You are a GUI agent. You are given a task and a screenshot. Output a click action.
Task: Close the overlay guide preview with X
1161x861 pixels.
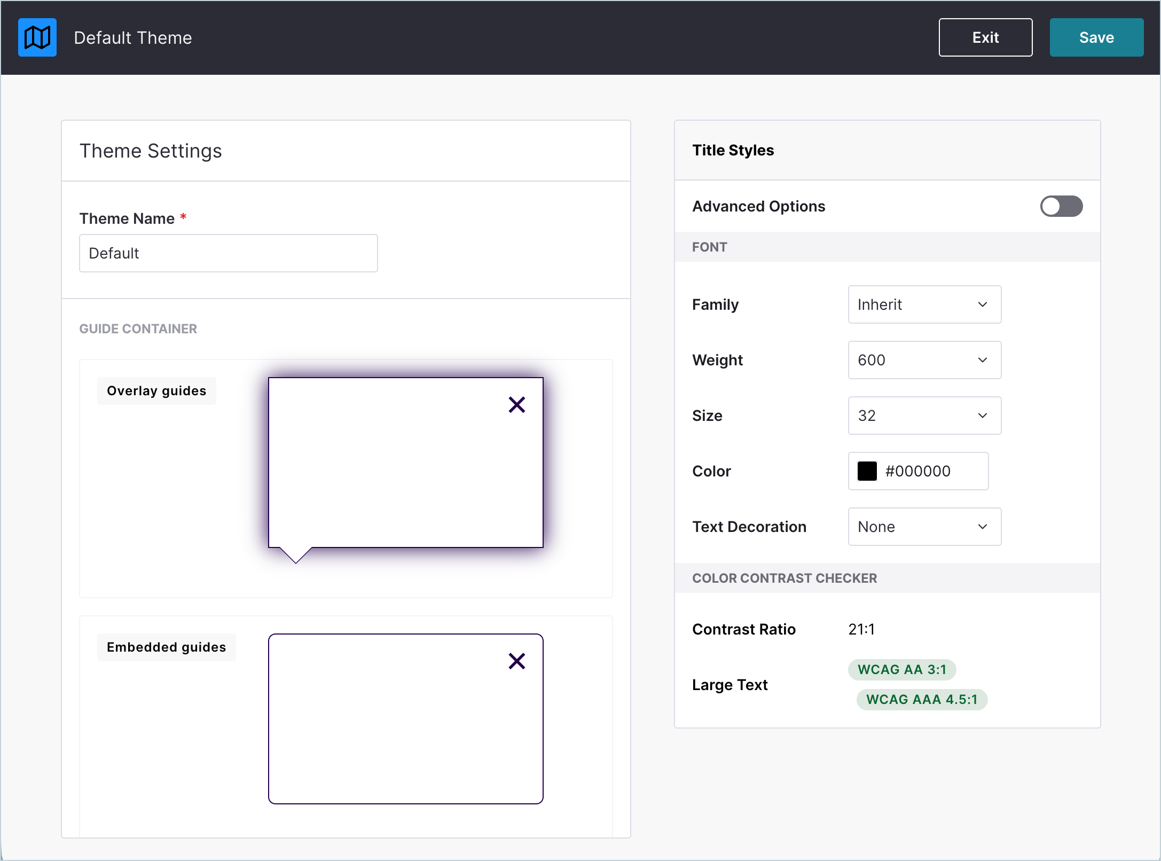pyautogui.click(x=516, y=404)
